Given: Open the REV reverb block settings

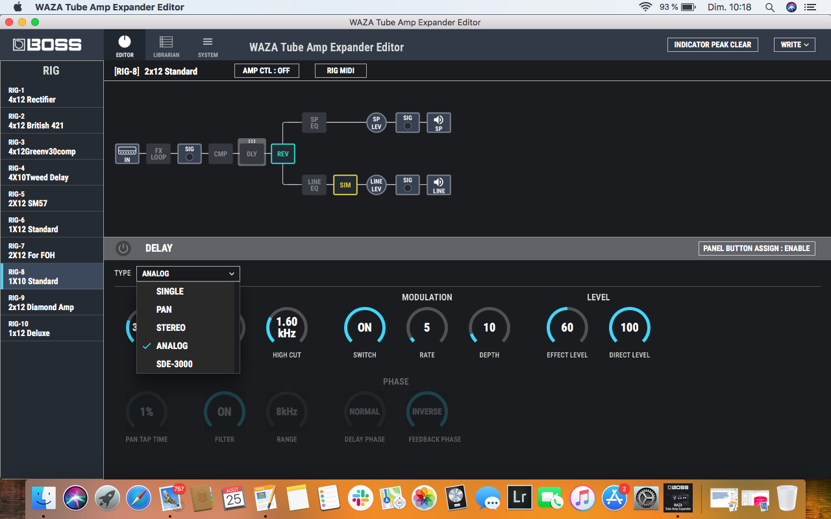Looking at the screenshot, I should coord(282,153).
